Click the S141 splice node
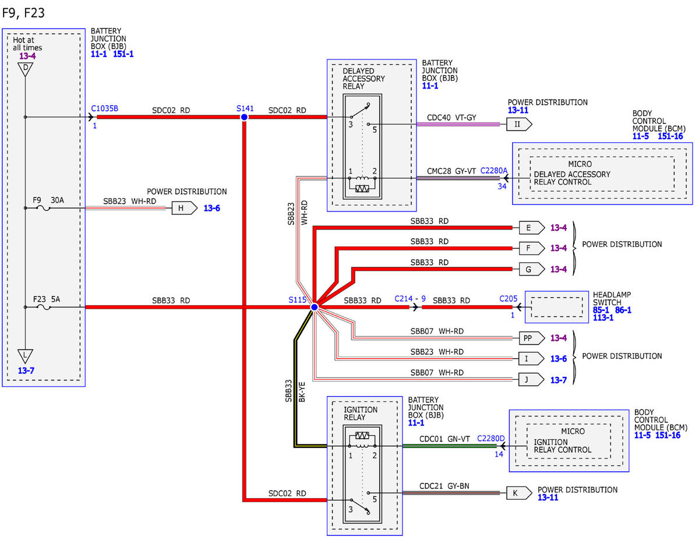This screenshot has height=540, width=699. 244,117
